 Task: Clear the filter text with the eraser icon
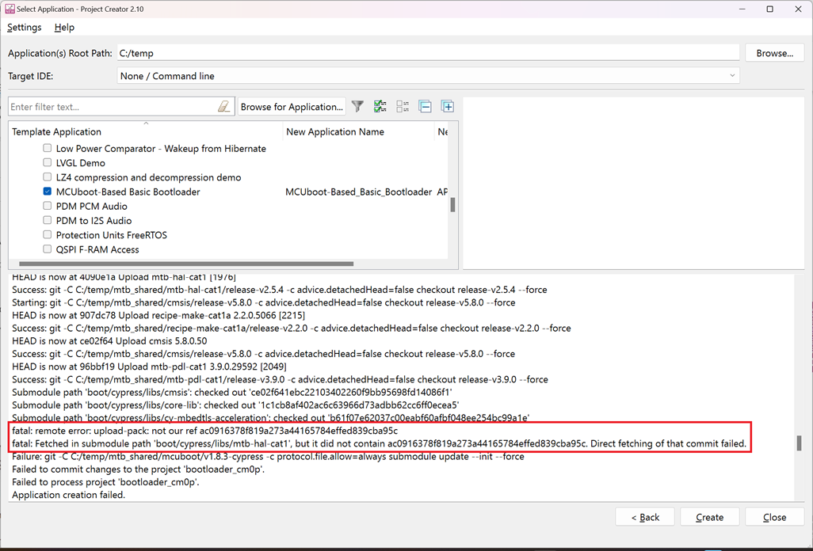coord(224,105)
